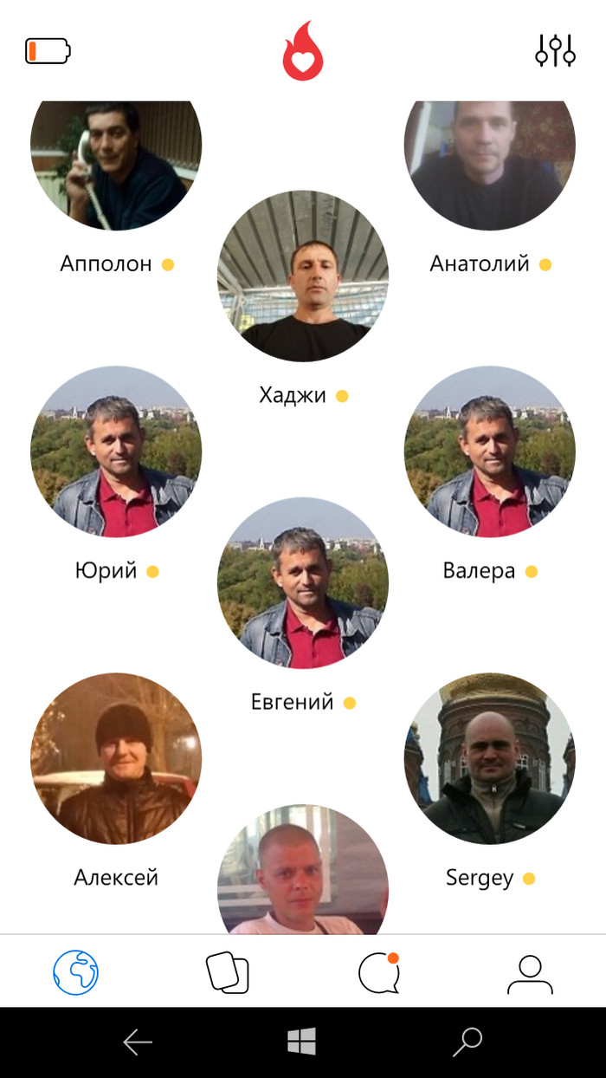Open the profile person icon
The height and width of the screenshot is (1078, 606).
pyautogui.click(x=530, y=974)
